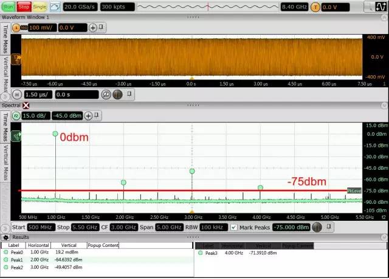
Task: Edit the 1.50 µs/ time base field
Action: coord(38,95)
